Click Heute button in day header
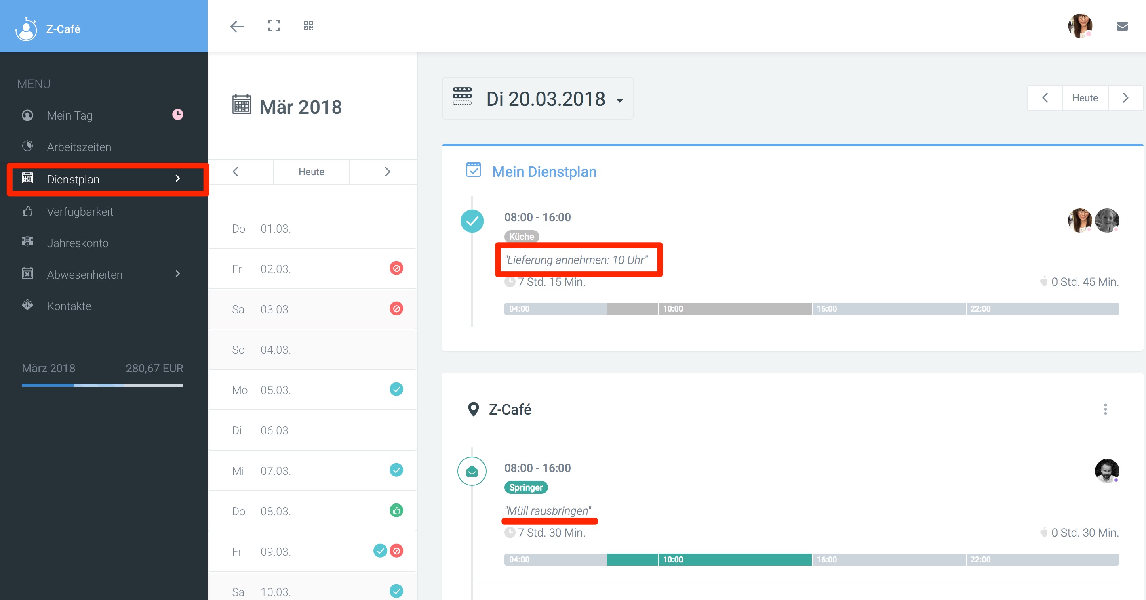Viewport: 1146px width, 600px height. click(x=1085, y=98)
